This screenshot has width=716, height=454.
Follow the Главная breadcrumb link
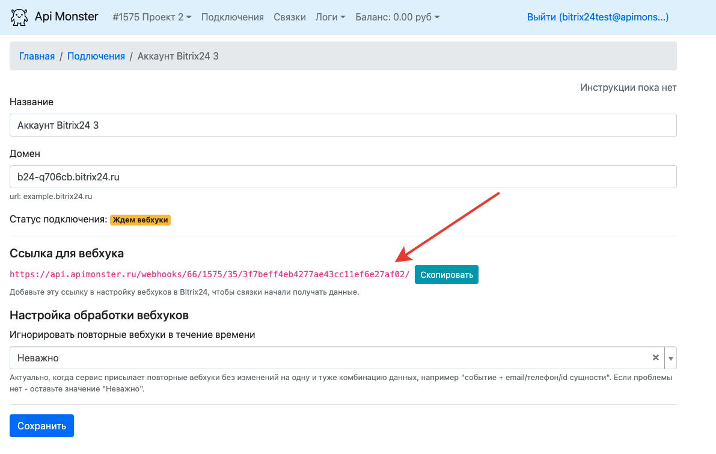click(x=37, y=56)
